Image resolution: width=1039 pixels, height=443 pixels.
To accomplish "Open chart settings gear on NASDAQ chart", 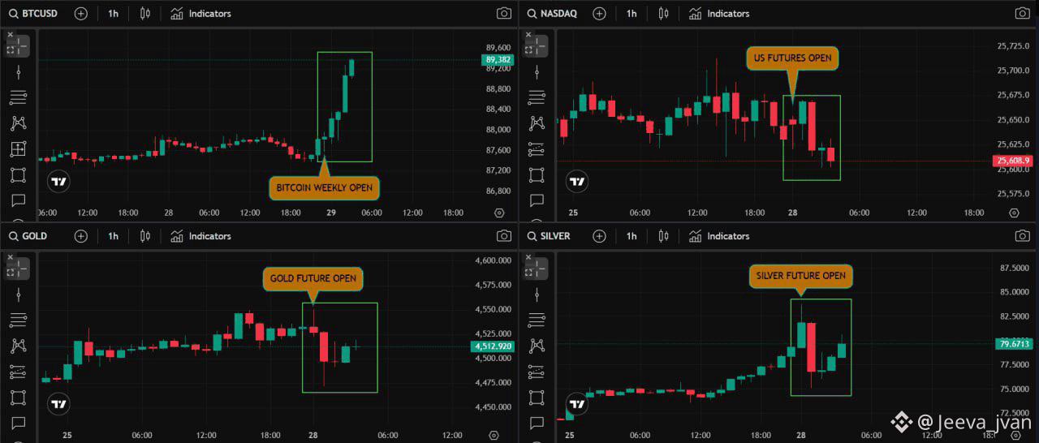I will [x=1014, y=213].
